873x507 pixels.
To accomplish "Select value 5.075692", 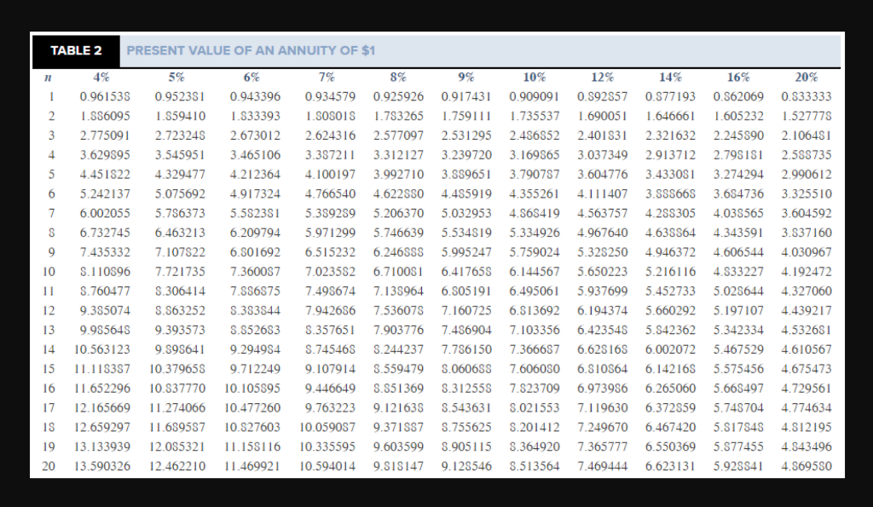I will 180,194.
